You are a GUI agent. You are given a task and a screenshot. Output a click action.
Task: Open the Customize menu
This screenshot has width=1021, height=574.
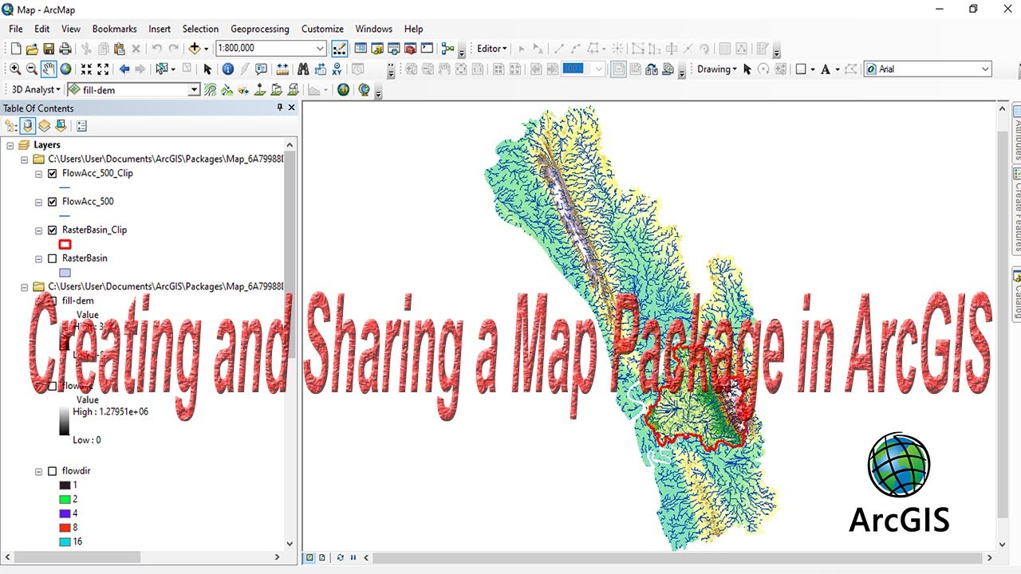[x=322, y=29]
